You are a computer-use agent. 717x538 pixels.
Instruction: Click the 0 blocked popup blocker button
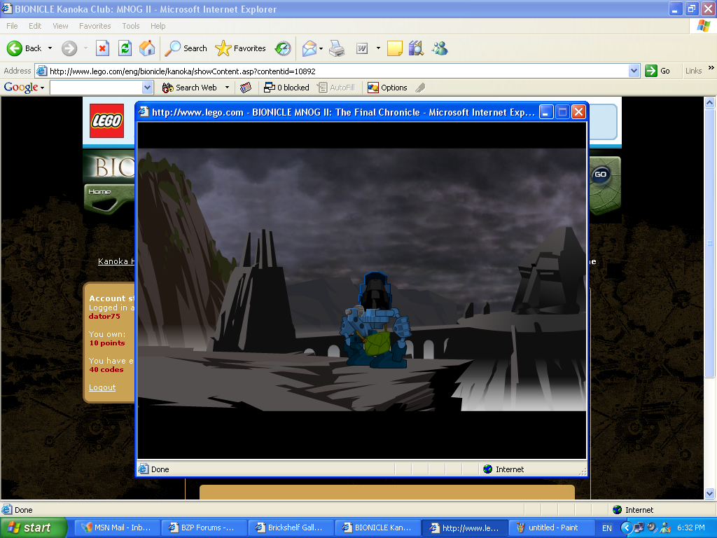point(286,88)
